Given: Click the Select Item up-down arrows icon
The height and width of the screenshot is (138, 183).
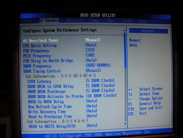Looking at the screenshot, I should [130, 94].
